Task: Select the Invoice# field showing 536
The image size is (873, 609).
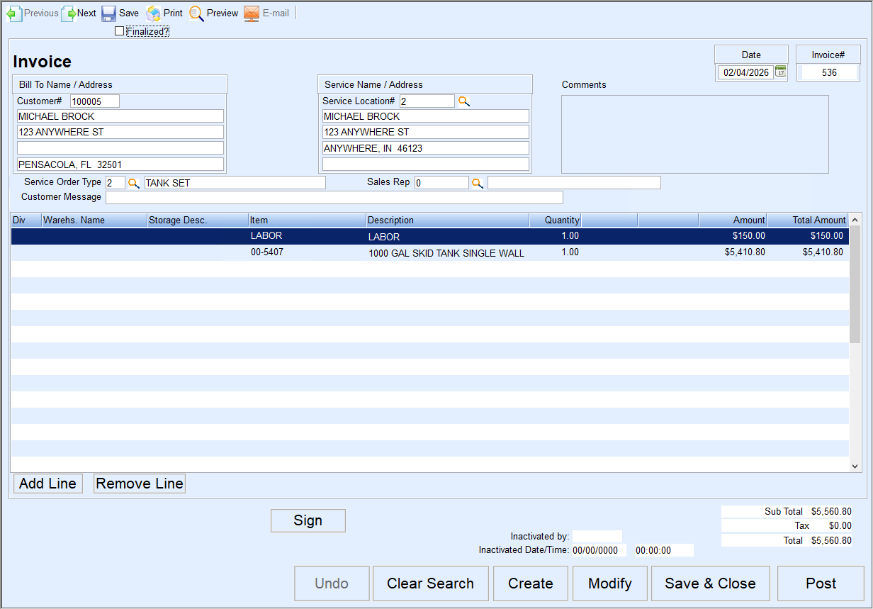Action: tap(828, 72)
